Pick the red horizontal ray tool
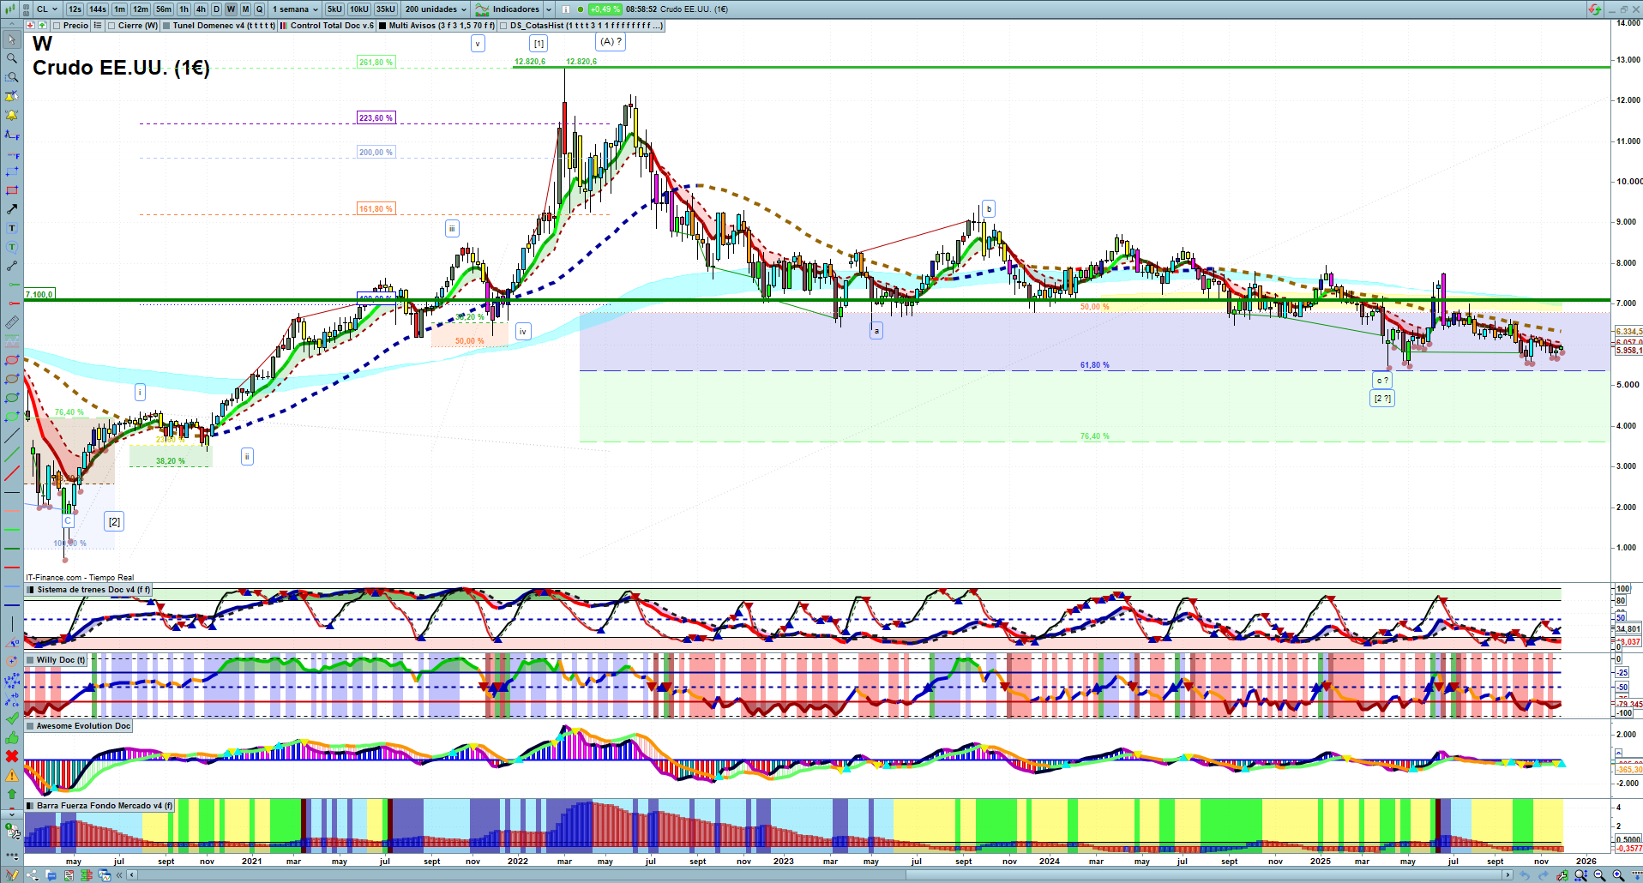Image resolution: width=1643 pixels, height=883 pixels. point(12,303)
